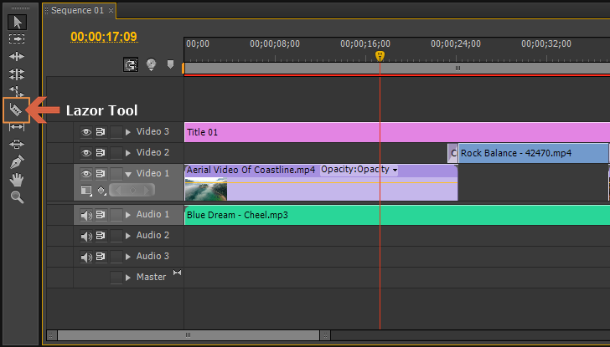
Task: Expand the Master track
Action: [x=128, y=278]
